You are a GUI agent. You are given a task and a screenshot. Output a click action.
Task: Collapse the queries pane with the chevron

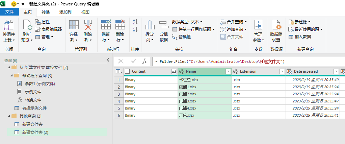[x=108, y=60]
